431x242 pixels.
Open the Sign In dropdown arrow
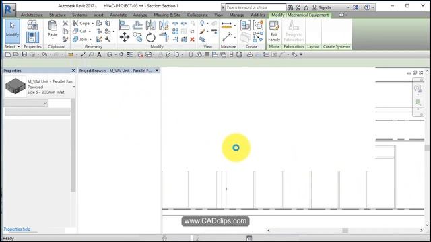(348, 7)
